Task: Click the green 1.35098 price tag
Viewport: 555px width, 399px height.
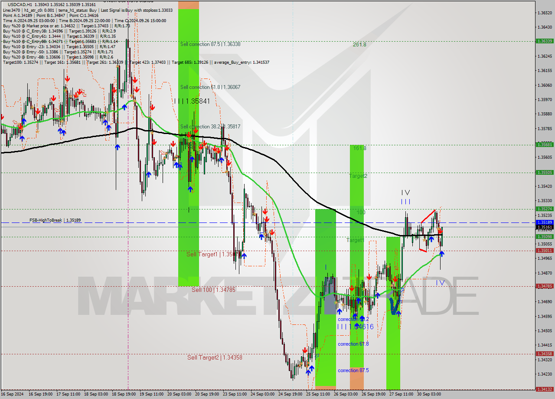Action: [545, 236]
